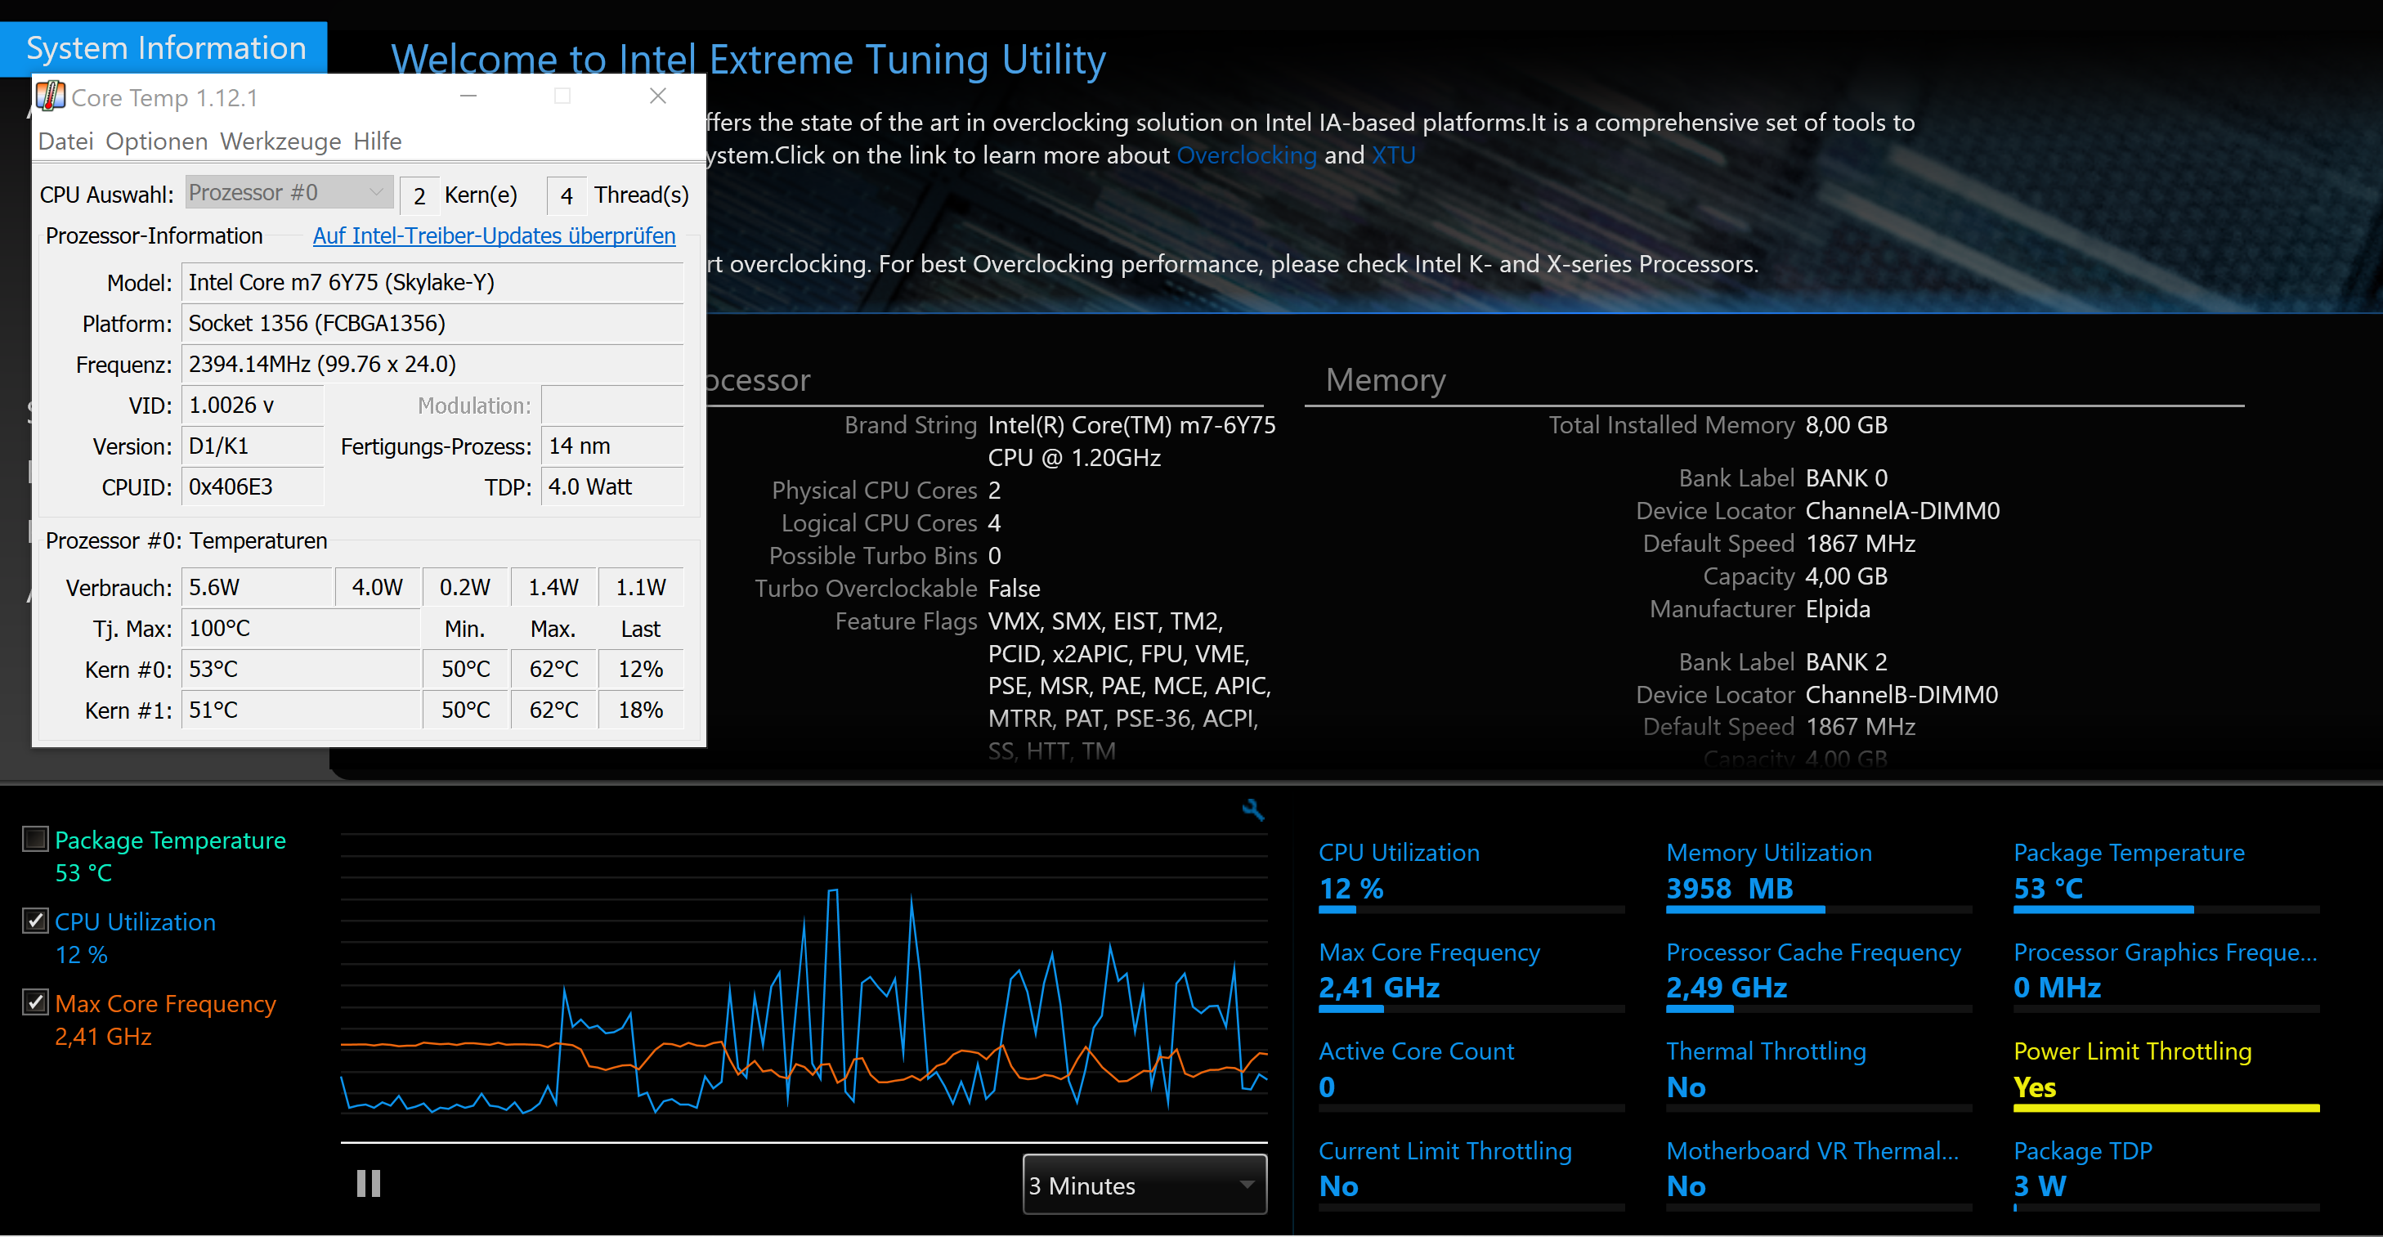
Task: Click the Frequenz field showing 2394.14MHz
Action: (x=432, y=364)
